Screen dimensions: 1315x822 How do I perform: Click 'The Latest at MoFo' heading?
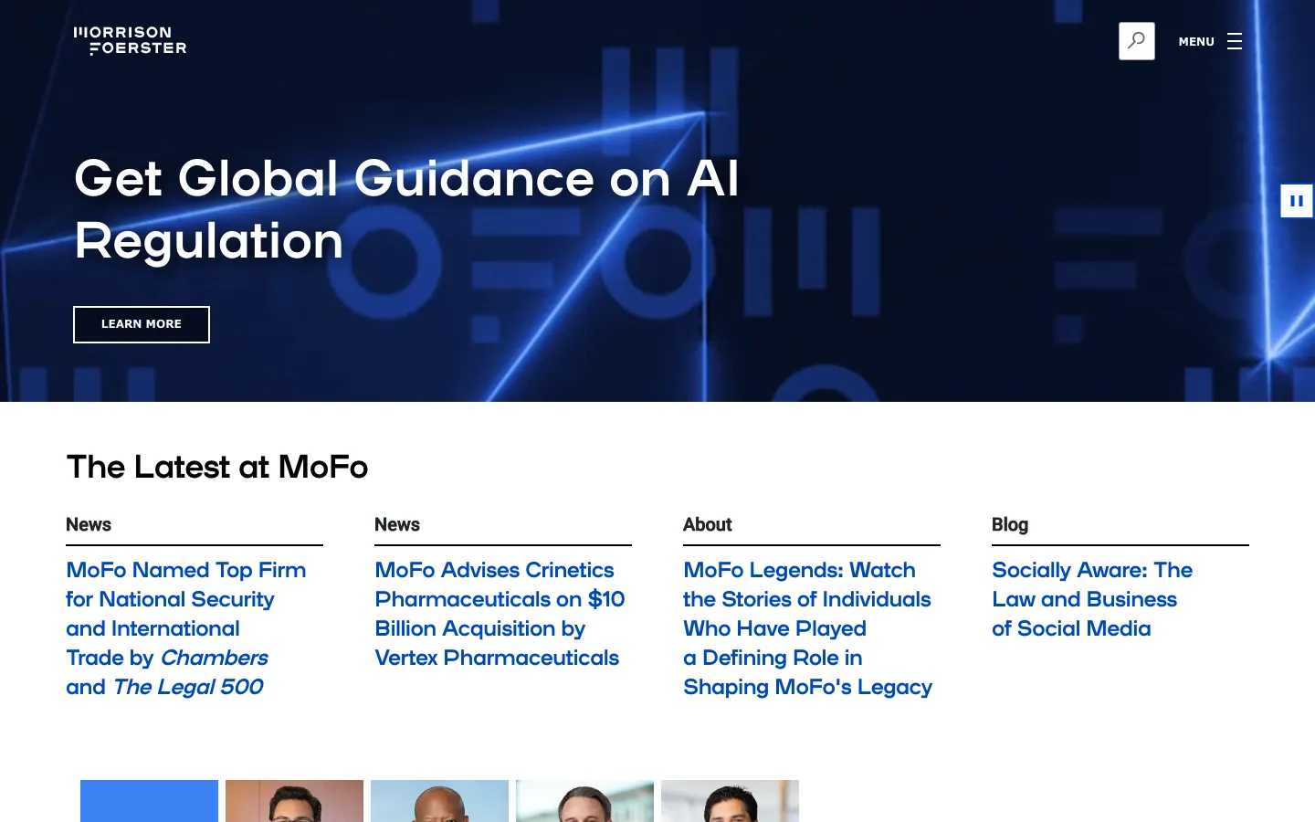pos(217,467)
